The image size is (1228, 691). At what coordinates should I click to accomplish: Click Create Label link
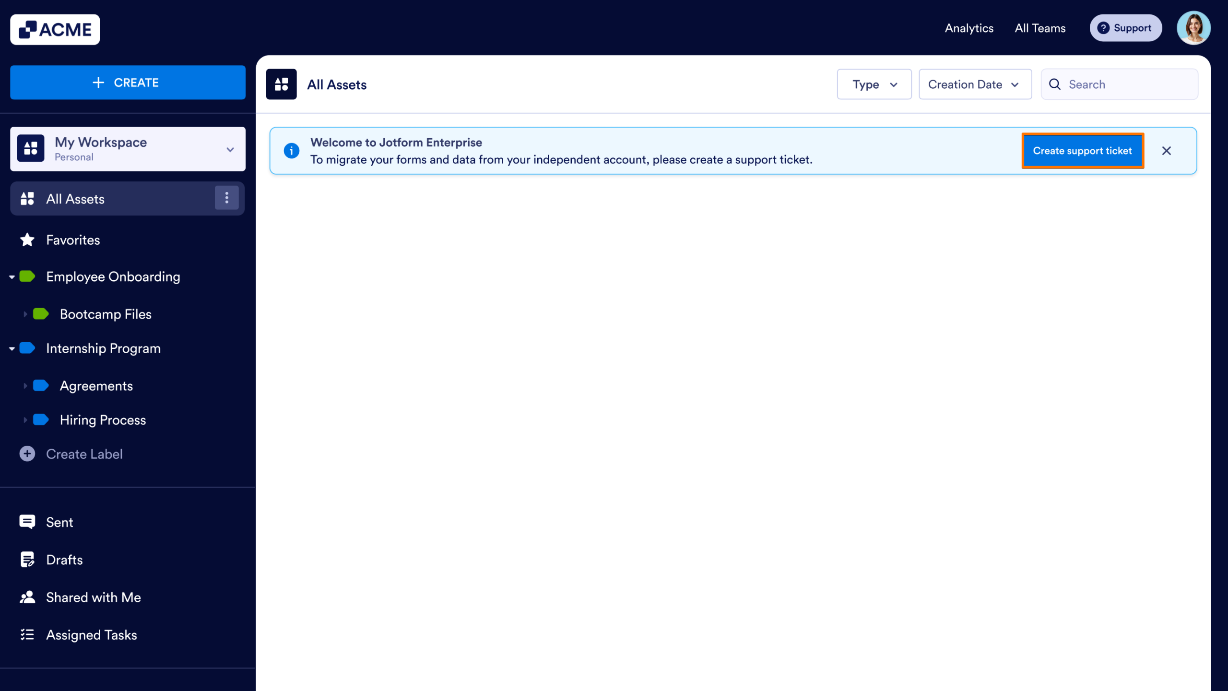coord(84,454)
